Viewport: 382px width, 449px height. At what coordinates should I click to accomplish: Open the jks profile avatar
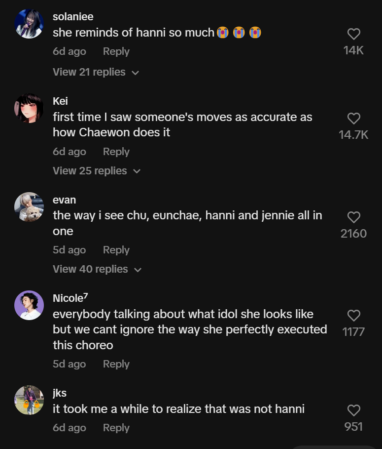click(29, 400)
